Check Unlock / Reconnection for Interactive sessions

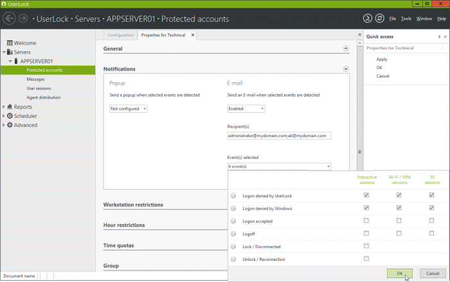tap(366, 258)
